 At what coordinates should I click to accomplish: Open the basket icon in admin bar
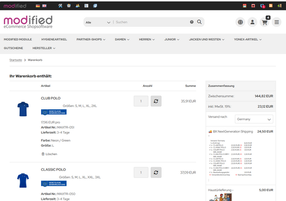coord(69,5)
